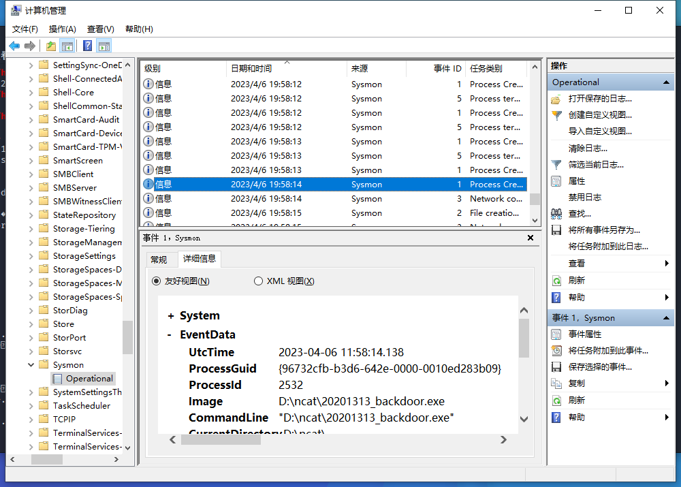This screenshot has height=487, width=681.
Task: Open the 查看(V) menu
Action: pyautogui.click(x=100, y=29)
